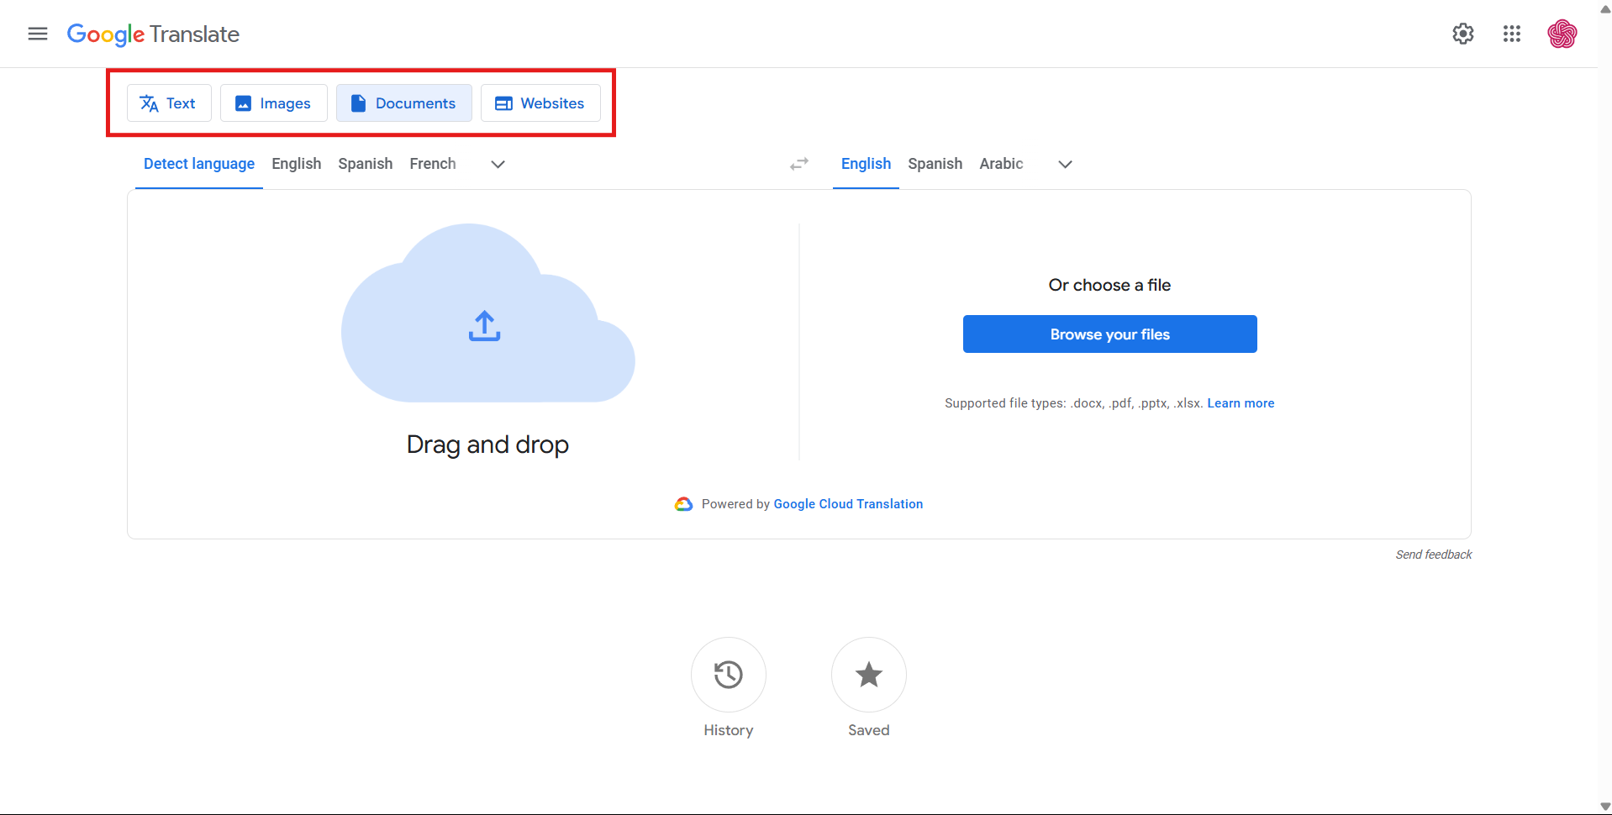Viewport: 1612px width, 815px height.
Task: Swap source and target languages
Action: [799, 164]
